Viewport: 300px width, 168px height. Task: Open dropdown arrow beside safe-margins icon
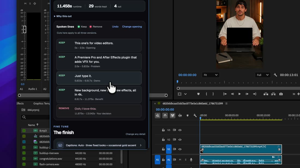tap(185, 94)
